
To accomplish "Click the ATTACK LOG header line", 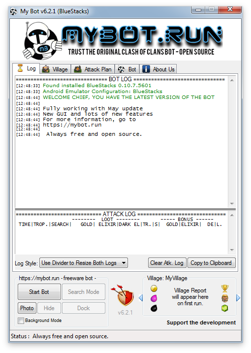I will [121, 214].
